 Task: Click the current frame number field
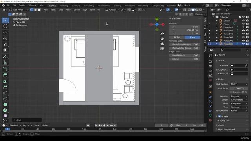(x=162, y=125)
